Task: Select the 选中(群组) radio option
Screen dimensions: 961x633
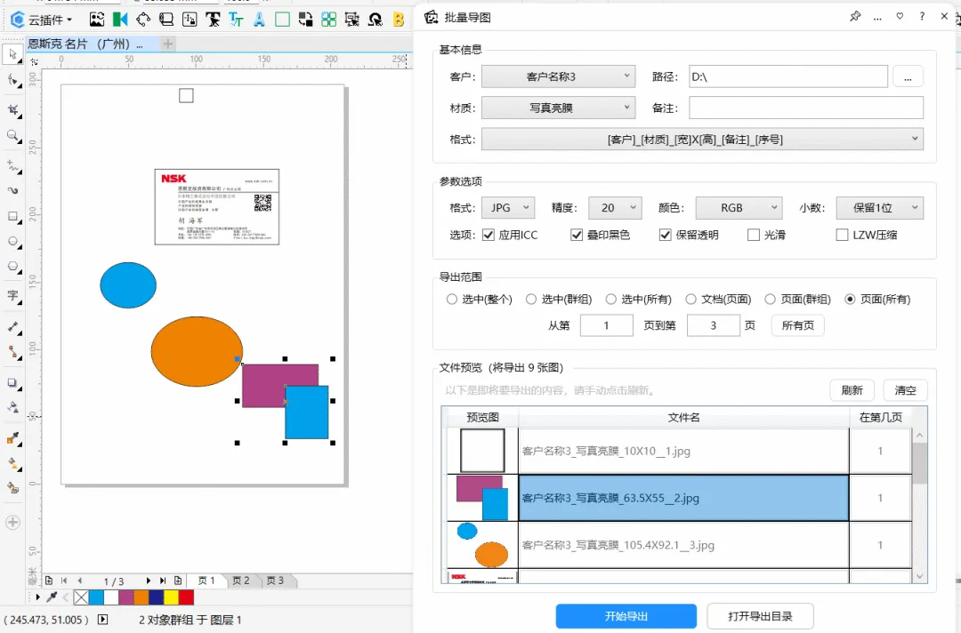Action: tap(531, 300)
